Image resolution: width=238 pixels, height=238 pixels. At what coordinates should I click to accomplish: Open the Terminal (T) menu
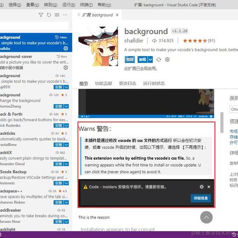tap(86, 5)
